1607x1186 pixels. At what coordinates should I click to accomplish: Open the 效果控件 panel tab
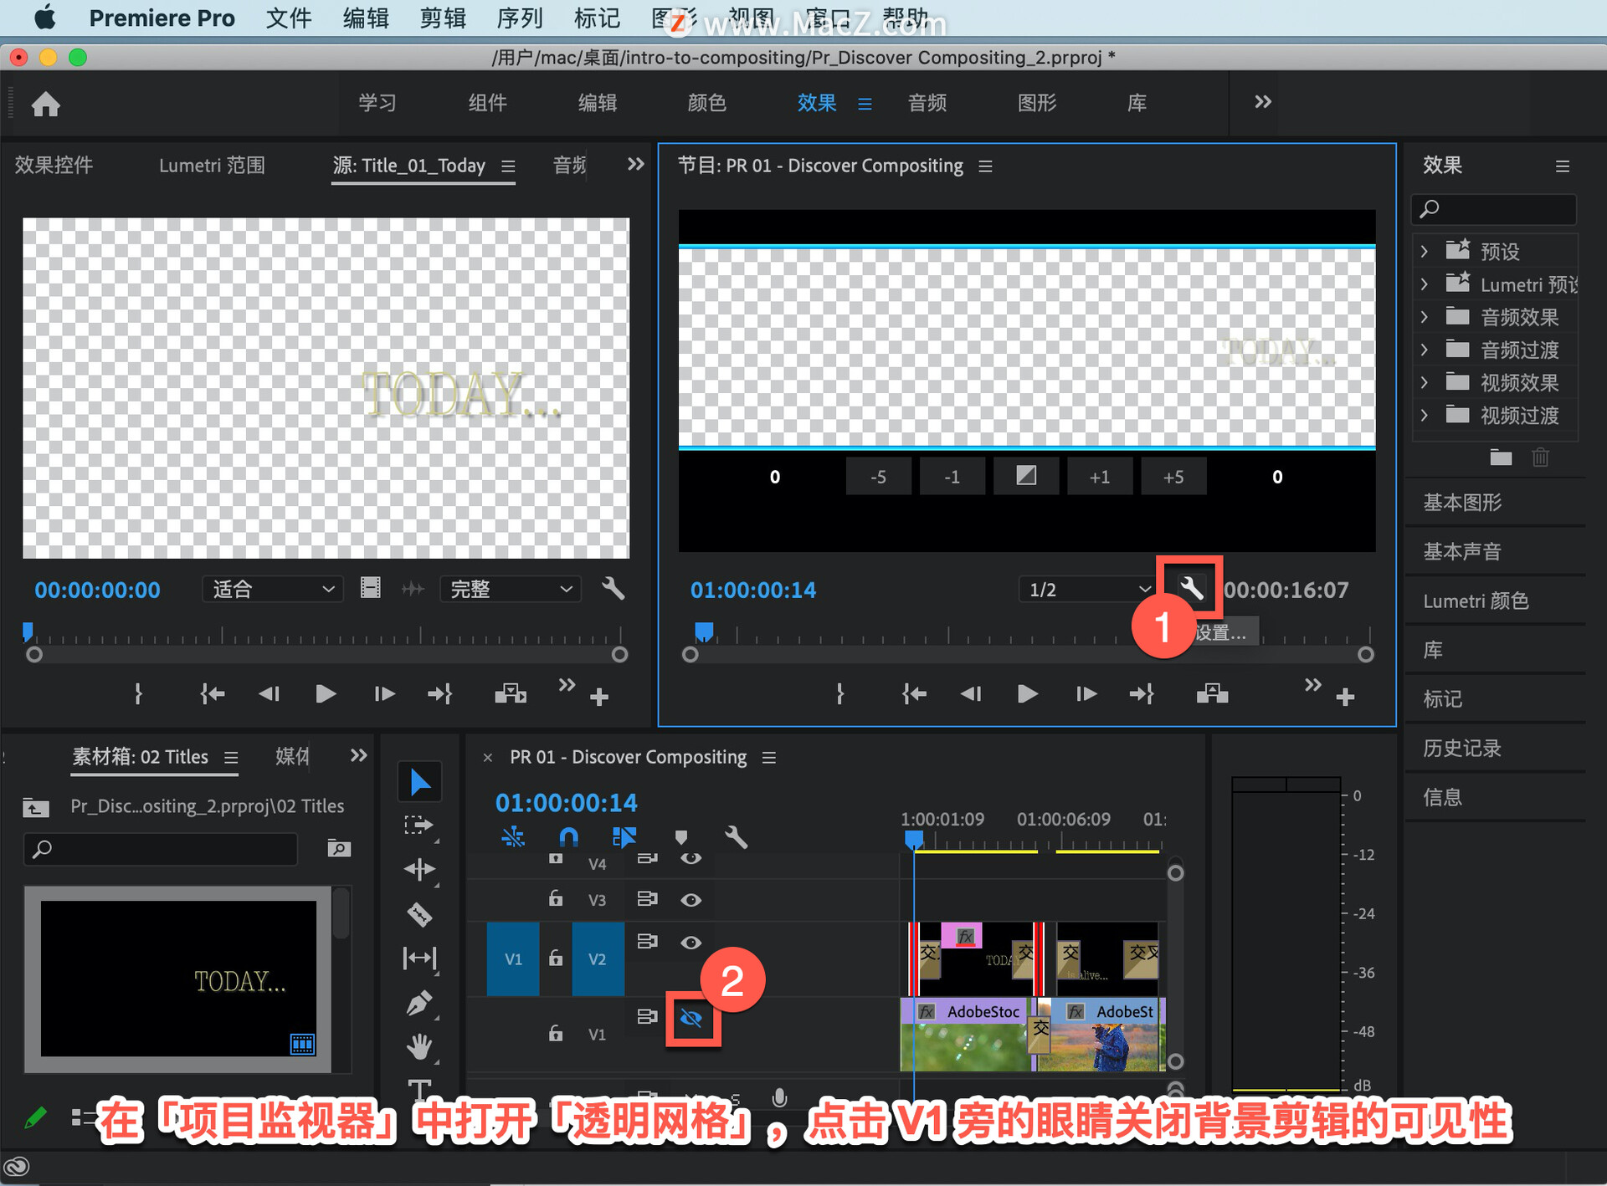pyautogui.click(x=54, y=165)
